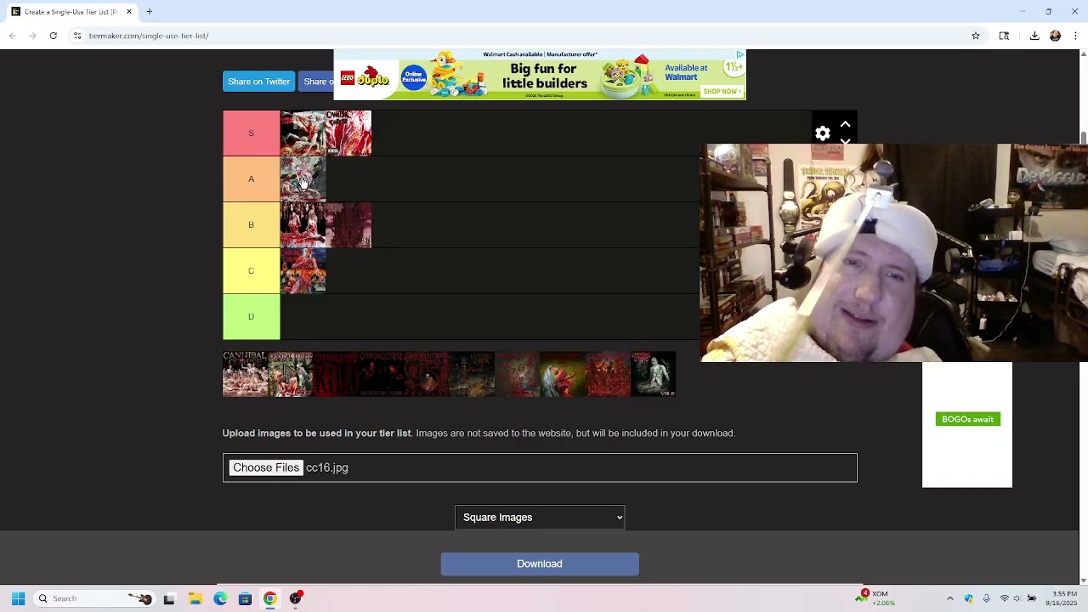
Task: Open the Square Images dropdown
Action: (540, 517)
